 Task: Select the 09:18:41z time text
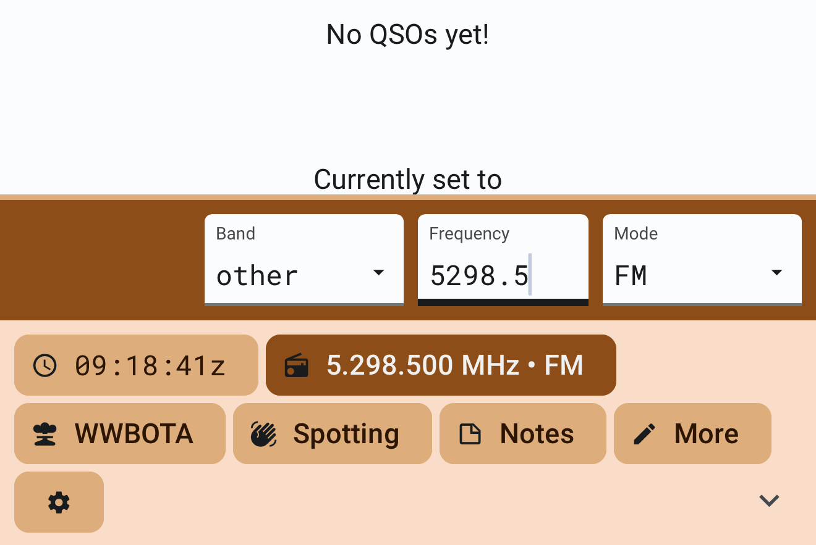(x=150, y=365)
